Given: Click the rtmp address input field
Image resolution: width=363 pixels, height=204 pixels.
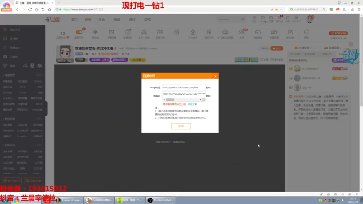Looking at the screenshot, I should coord(184,87).
